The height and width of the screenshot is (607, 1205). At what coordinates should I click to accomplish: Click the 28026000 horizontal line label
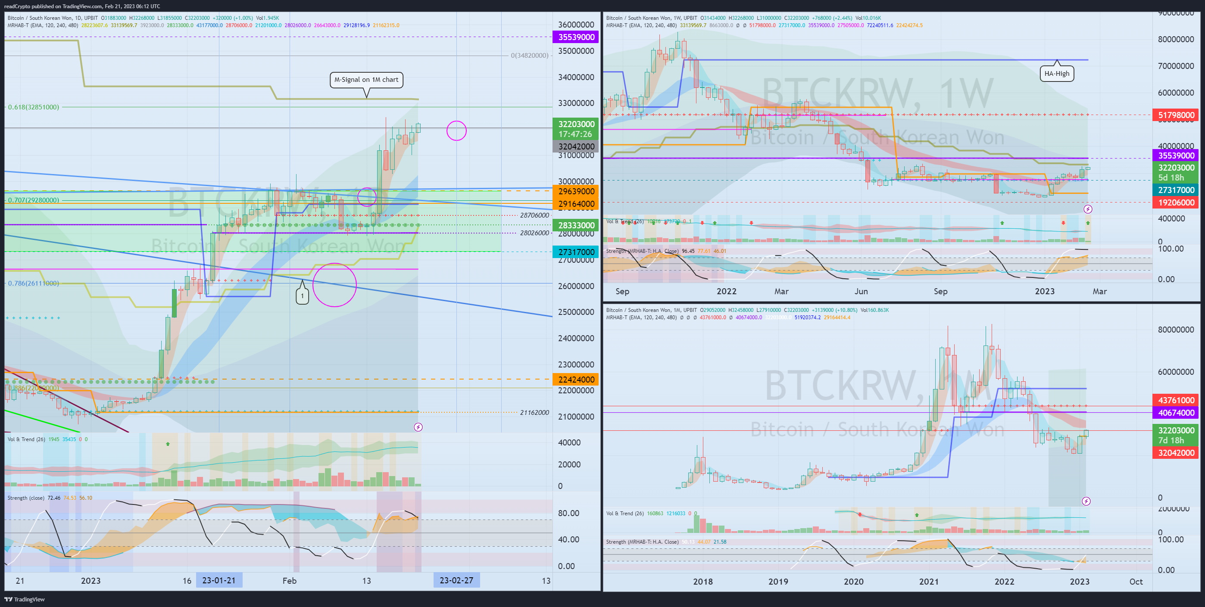click(534, 233)
